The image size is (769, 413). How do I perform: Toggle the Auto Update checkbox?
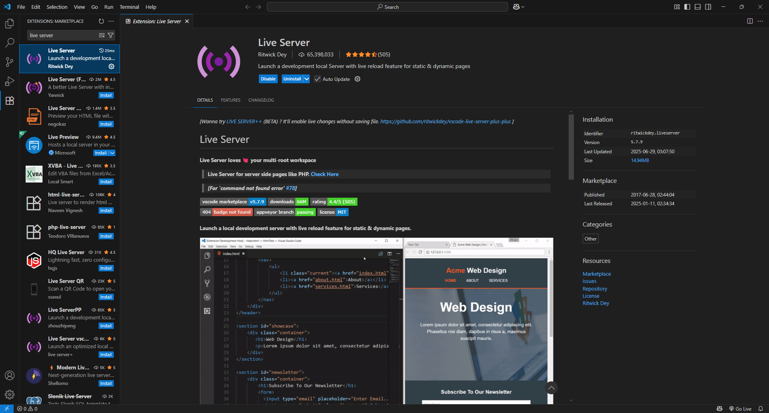(317, 79)
